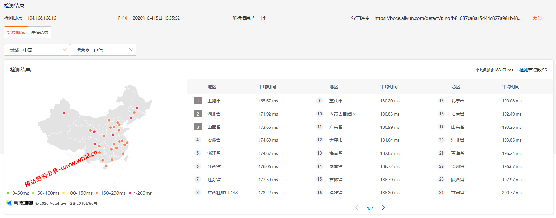Select rank 1 badge for 上海市
556x218 pixels.
(x=198, y=101)
